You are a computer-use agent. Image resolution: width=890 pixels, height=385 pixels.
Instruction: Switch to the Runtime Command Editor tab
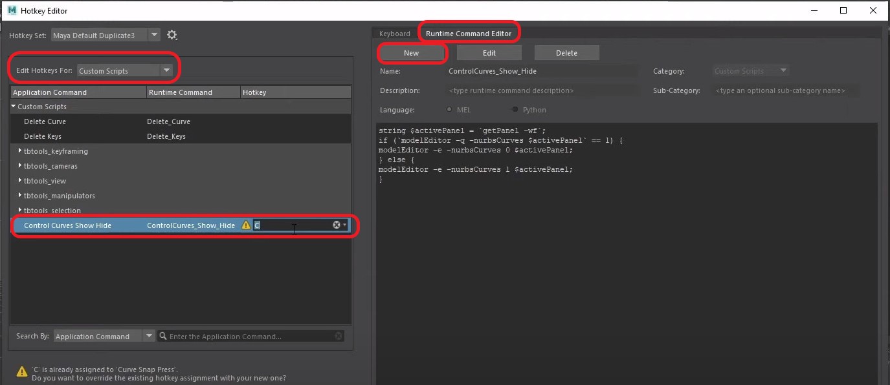coord(469,34)
